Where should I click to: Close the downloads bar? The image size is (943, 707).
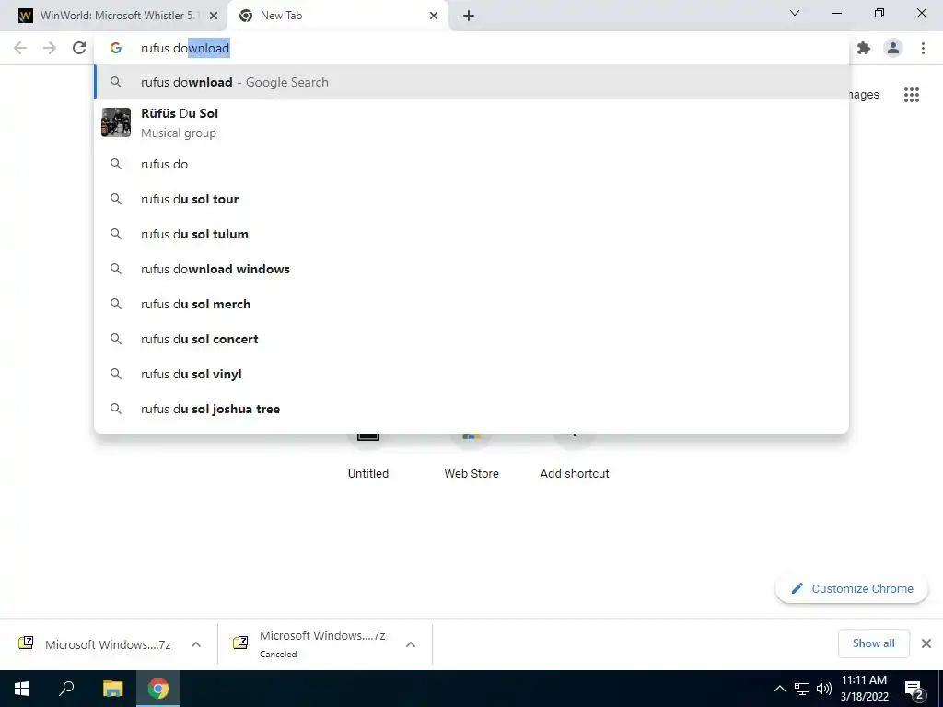(x=926, y=643)
